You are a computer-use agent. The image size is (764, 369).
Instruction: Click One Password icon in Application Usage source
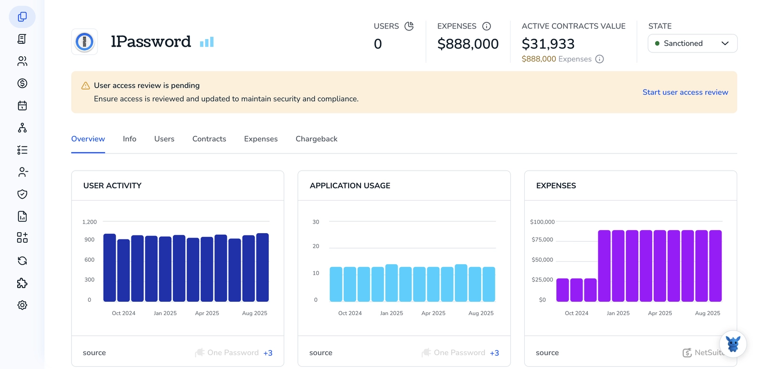(x=426, y=353)
